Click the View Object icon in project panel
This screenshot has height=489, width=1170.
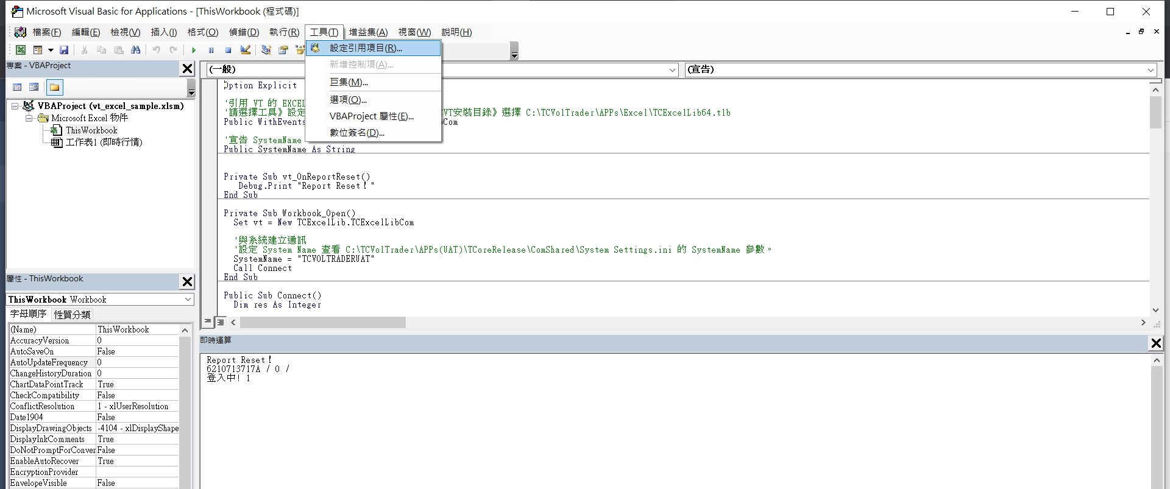(x=34, y=87)
